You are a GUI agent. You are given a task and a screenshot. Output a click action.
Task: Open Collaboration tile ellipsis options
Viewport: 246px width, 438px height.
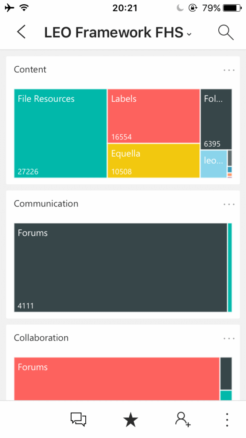[x=229, y=339]
